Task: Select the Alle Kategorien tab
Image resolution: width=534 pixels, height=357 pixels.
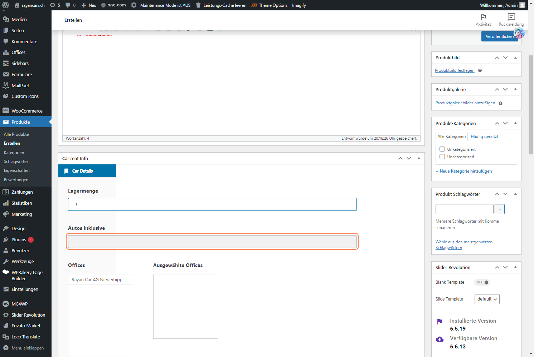Action: 452,137
